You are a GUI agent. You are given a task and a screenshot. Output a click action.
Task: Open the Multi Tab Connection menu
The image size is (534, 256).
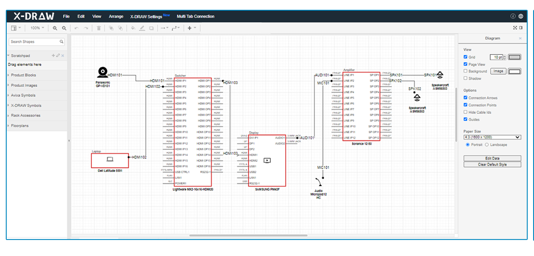[196, 16]
